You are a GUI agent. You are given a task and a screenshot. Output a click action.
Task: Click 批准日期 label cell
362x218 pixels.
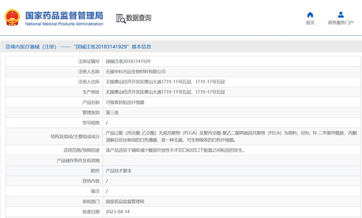tap(54, 211)
